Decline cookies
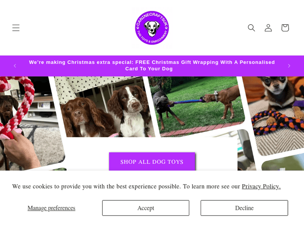This screenshot has width=304, height=228. pos(244,208)
